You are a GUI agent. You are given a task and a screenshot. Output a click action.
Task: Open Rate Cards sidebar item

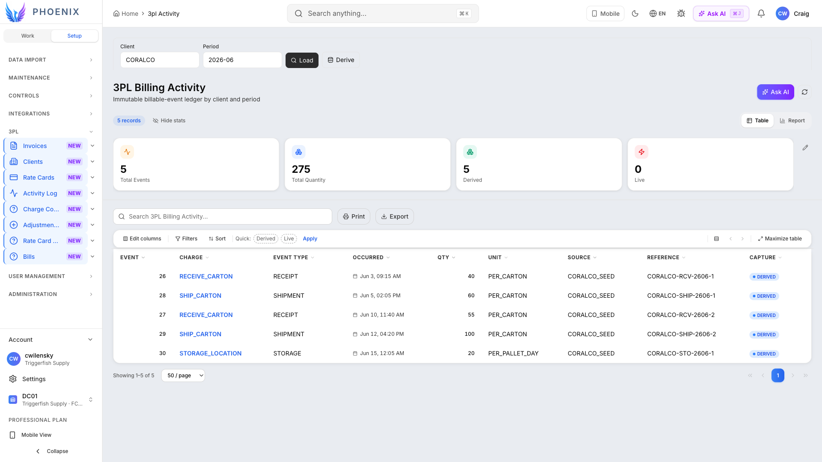tap(46, 178)
